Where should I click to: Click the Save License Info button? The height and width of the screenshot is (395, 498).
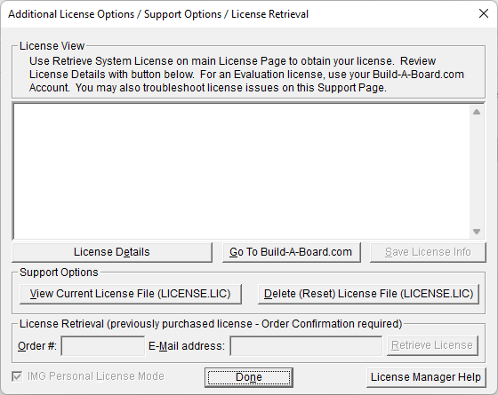(x=428, y=252)
